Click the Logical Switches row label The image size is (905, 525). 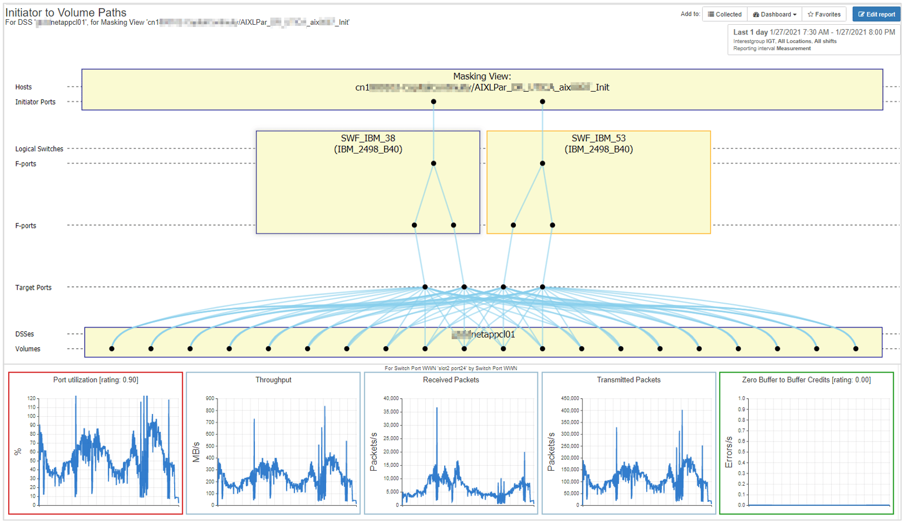coord(39,149)
